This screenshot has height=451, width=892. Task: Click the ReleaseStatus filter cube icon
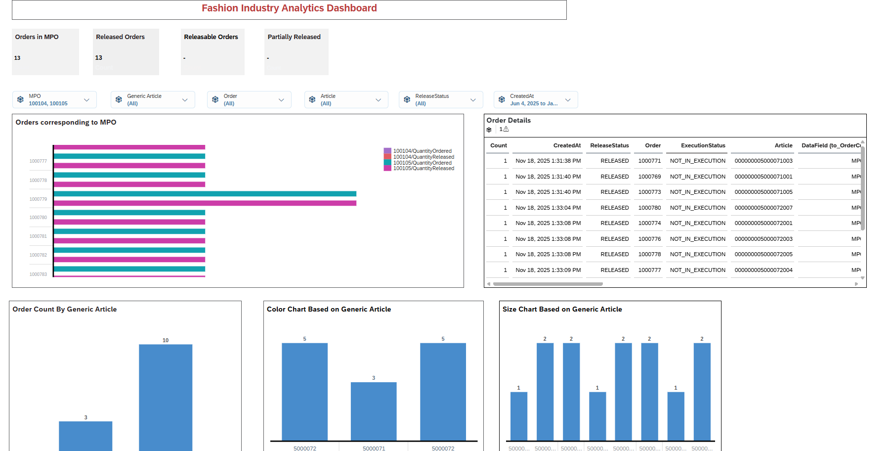[407, 99]
